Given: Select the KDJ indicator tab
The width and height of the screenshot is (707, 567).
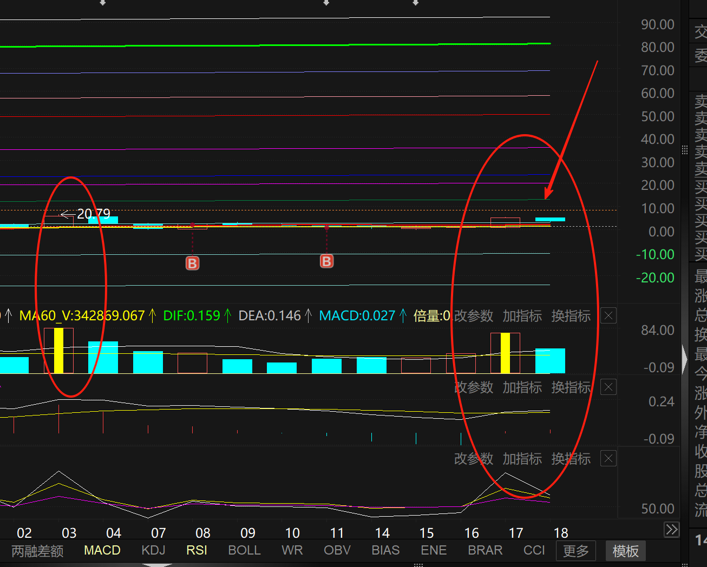Looking at the screenshot, I should pyautogui.click(x=153, y=550).
